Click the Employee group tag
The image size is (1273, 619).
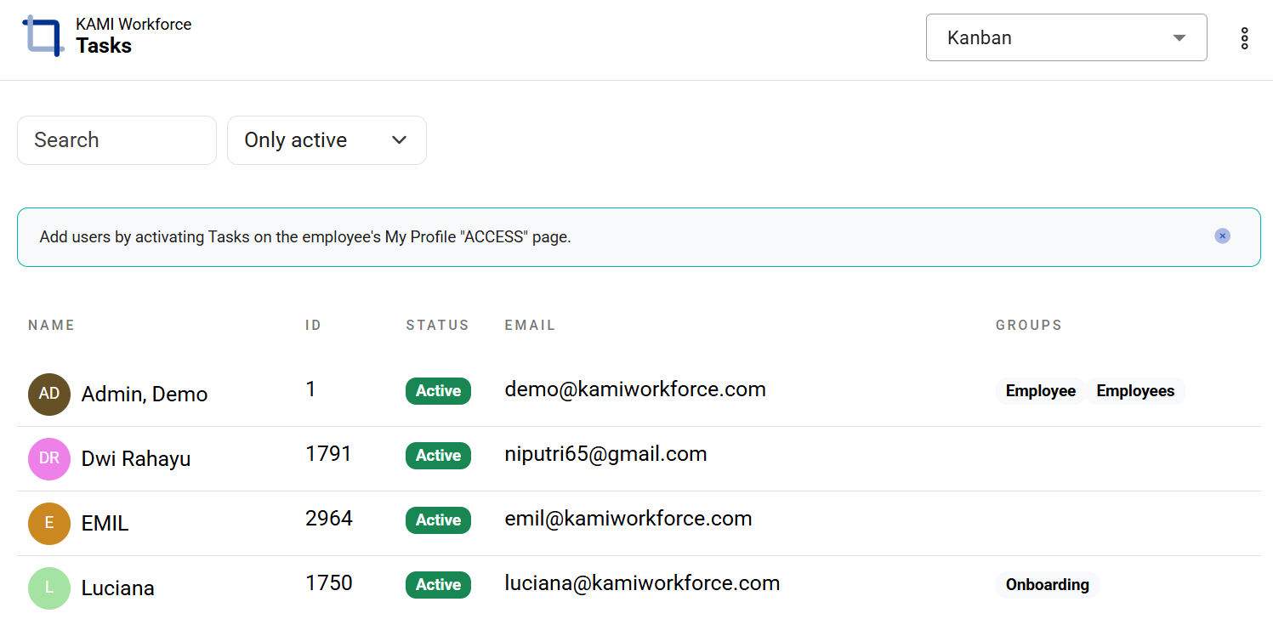point(1041,391)
